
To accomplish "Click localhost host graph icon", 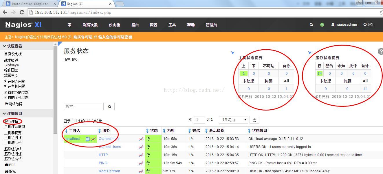I will [x=93, y=139].
